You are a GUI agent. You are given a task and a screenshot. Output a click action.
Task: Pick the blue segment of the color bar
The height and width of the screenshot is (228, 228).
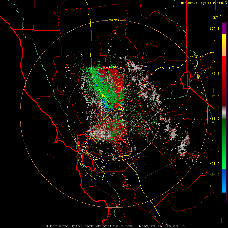[224, 181]
